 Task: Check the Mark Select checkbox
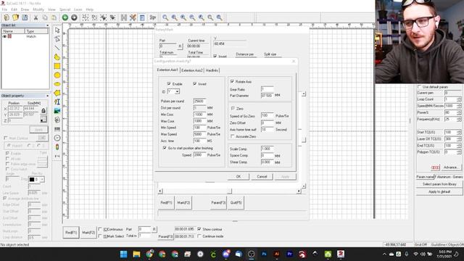(x=100, y=236)
